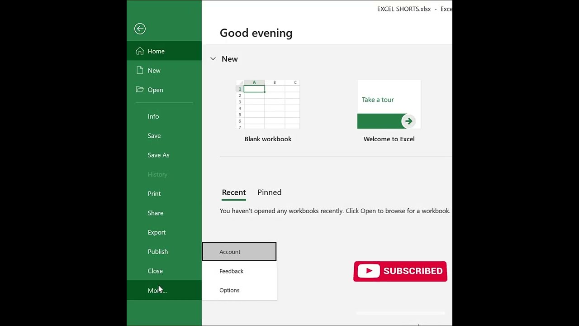
Task: Open the More... menu in sidebar
Action: point(164,290)
